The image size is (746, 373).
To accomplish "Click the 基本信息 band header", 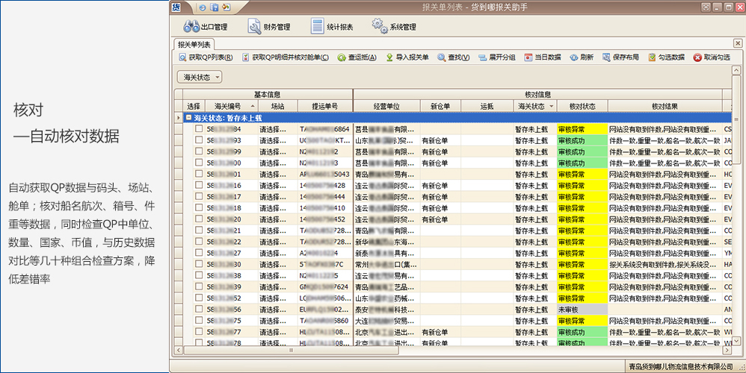I will [268, 95].
